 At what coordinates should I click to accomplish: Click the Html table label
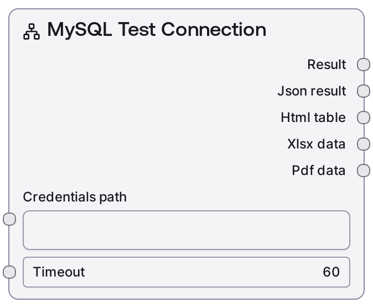pos(313,118)
